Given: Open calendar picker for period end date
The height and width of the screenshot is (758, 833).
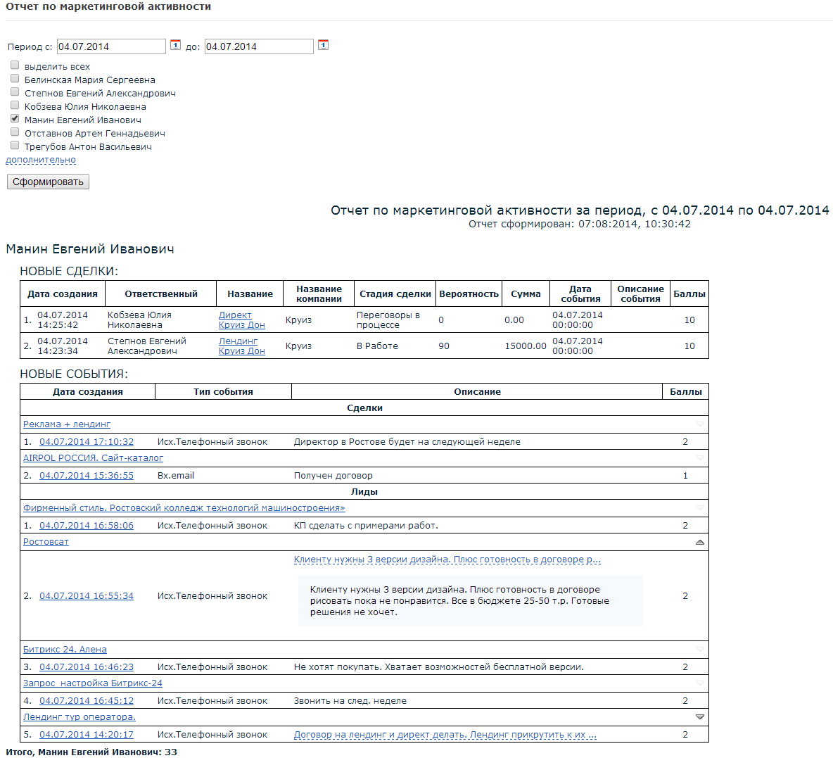Looking at the screenshot, I should (x=323, y=45).
